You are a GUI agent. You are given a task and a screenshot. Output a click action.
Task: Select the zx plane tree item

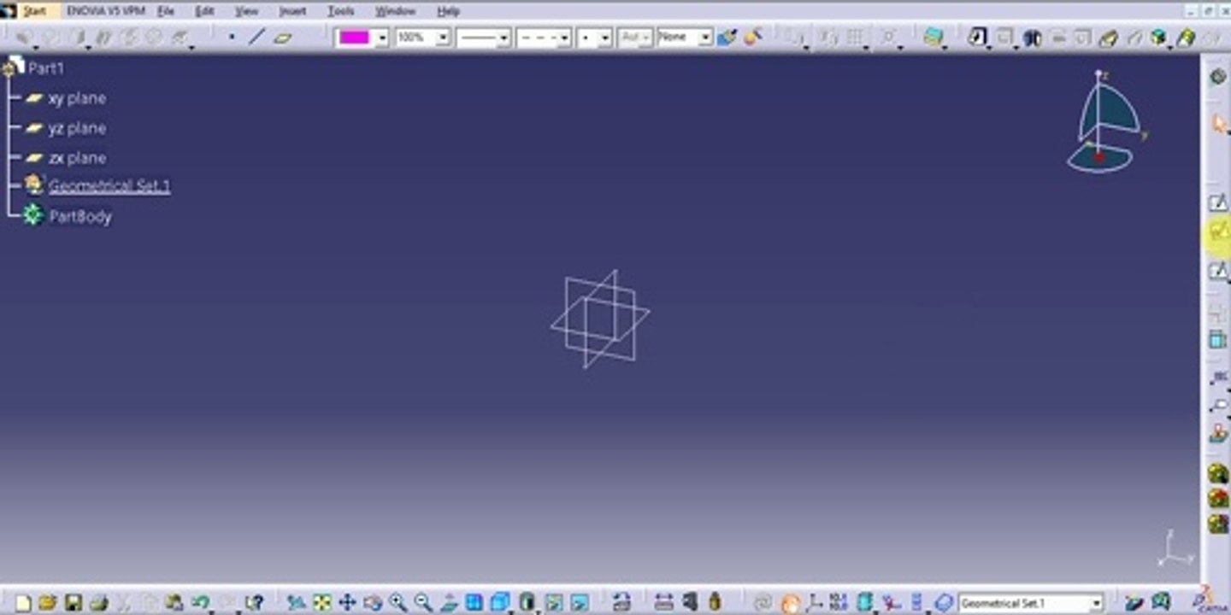click(x=77, y=158)
